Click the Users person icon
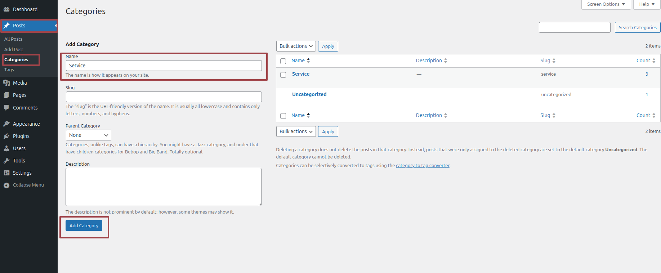 (6, 148)
